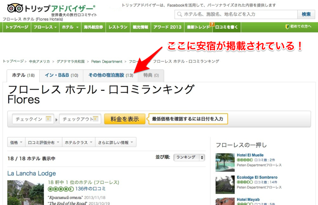Screen dimensions: 318x205
Task: Open the La Lancha Lodge listing title
Action: click(x=32, y=173)
